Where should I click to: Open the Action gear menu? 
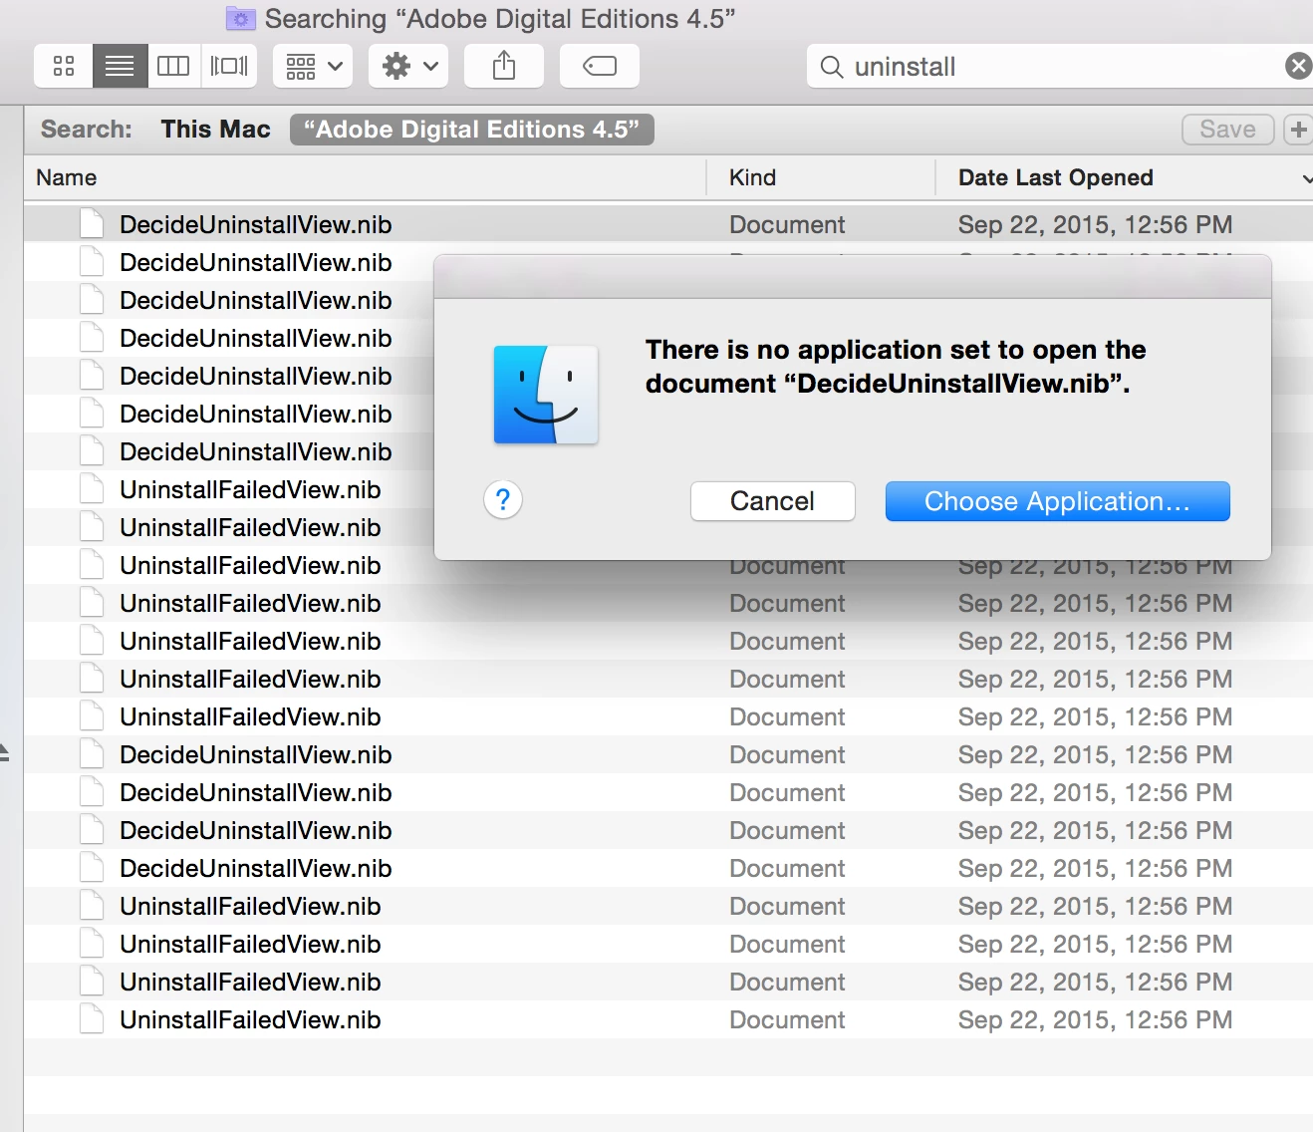pos(408,66)
